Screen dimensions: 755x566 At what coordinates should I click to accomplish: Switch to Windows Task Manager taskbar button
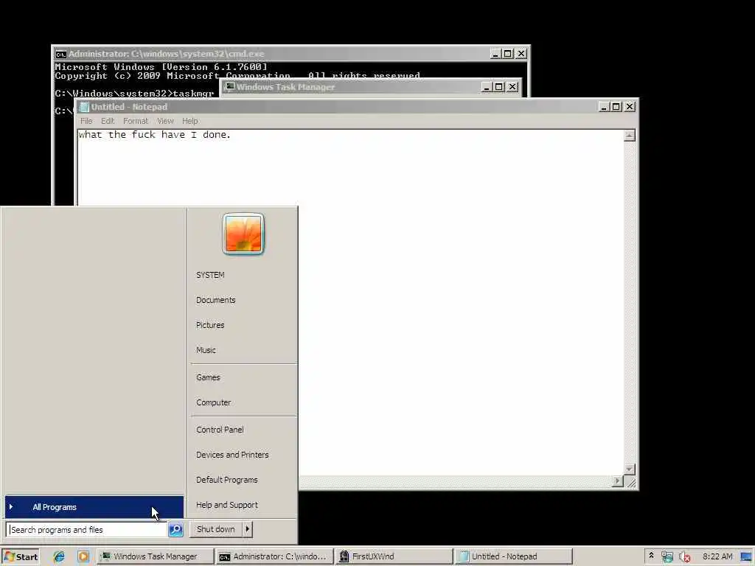[155, 556]
